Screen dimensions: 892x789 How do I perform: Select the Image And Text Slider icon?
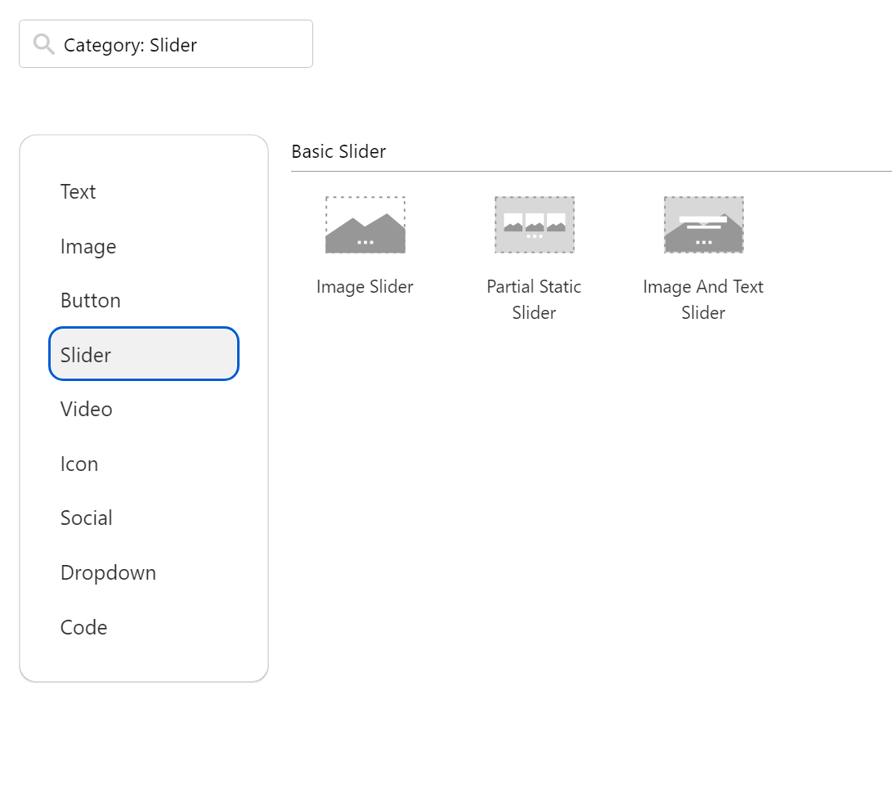coord(704,225)
